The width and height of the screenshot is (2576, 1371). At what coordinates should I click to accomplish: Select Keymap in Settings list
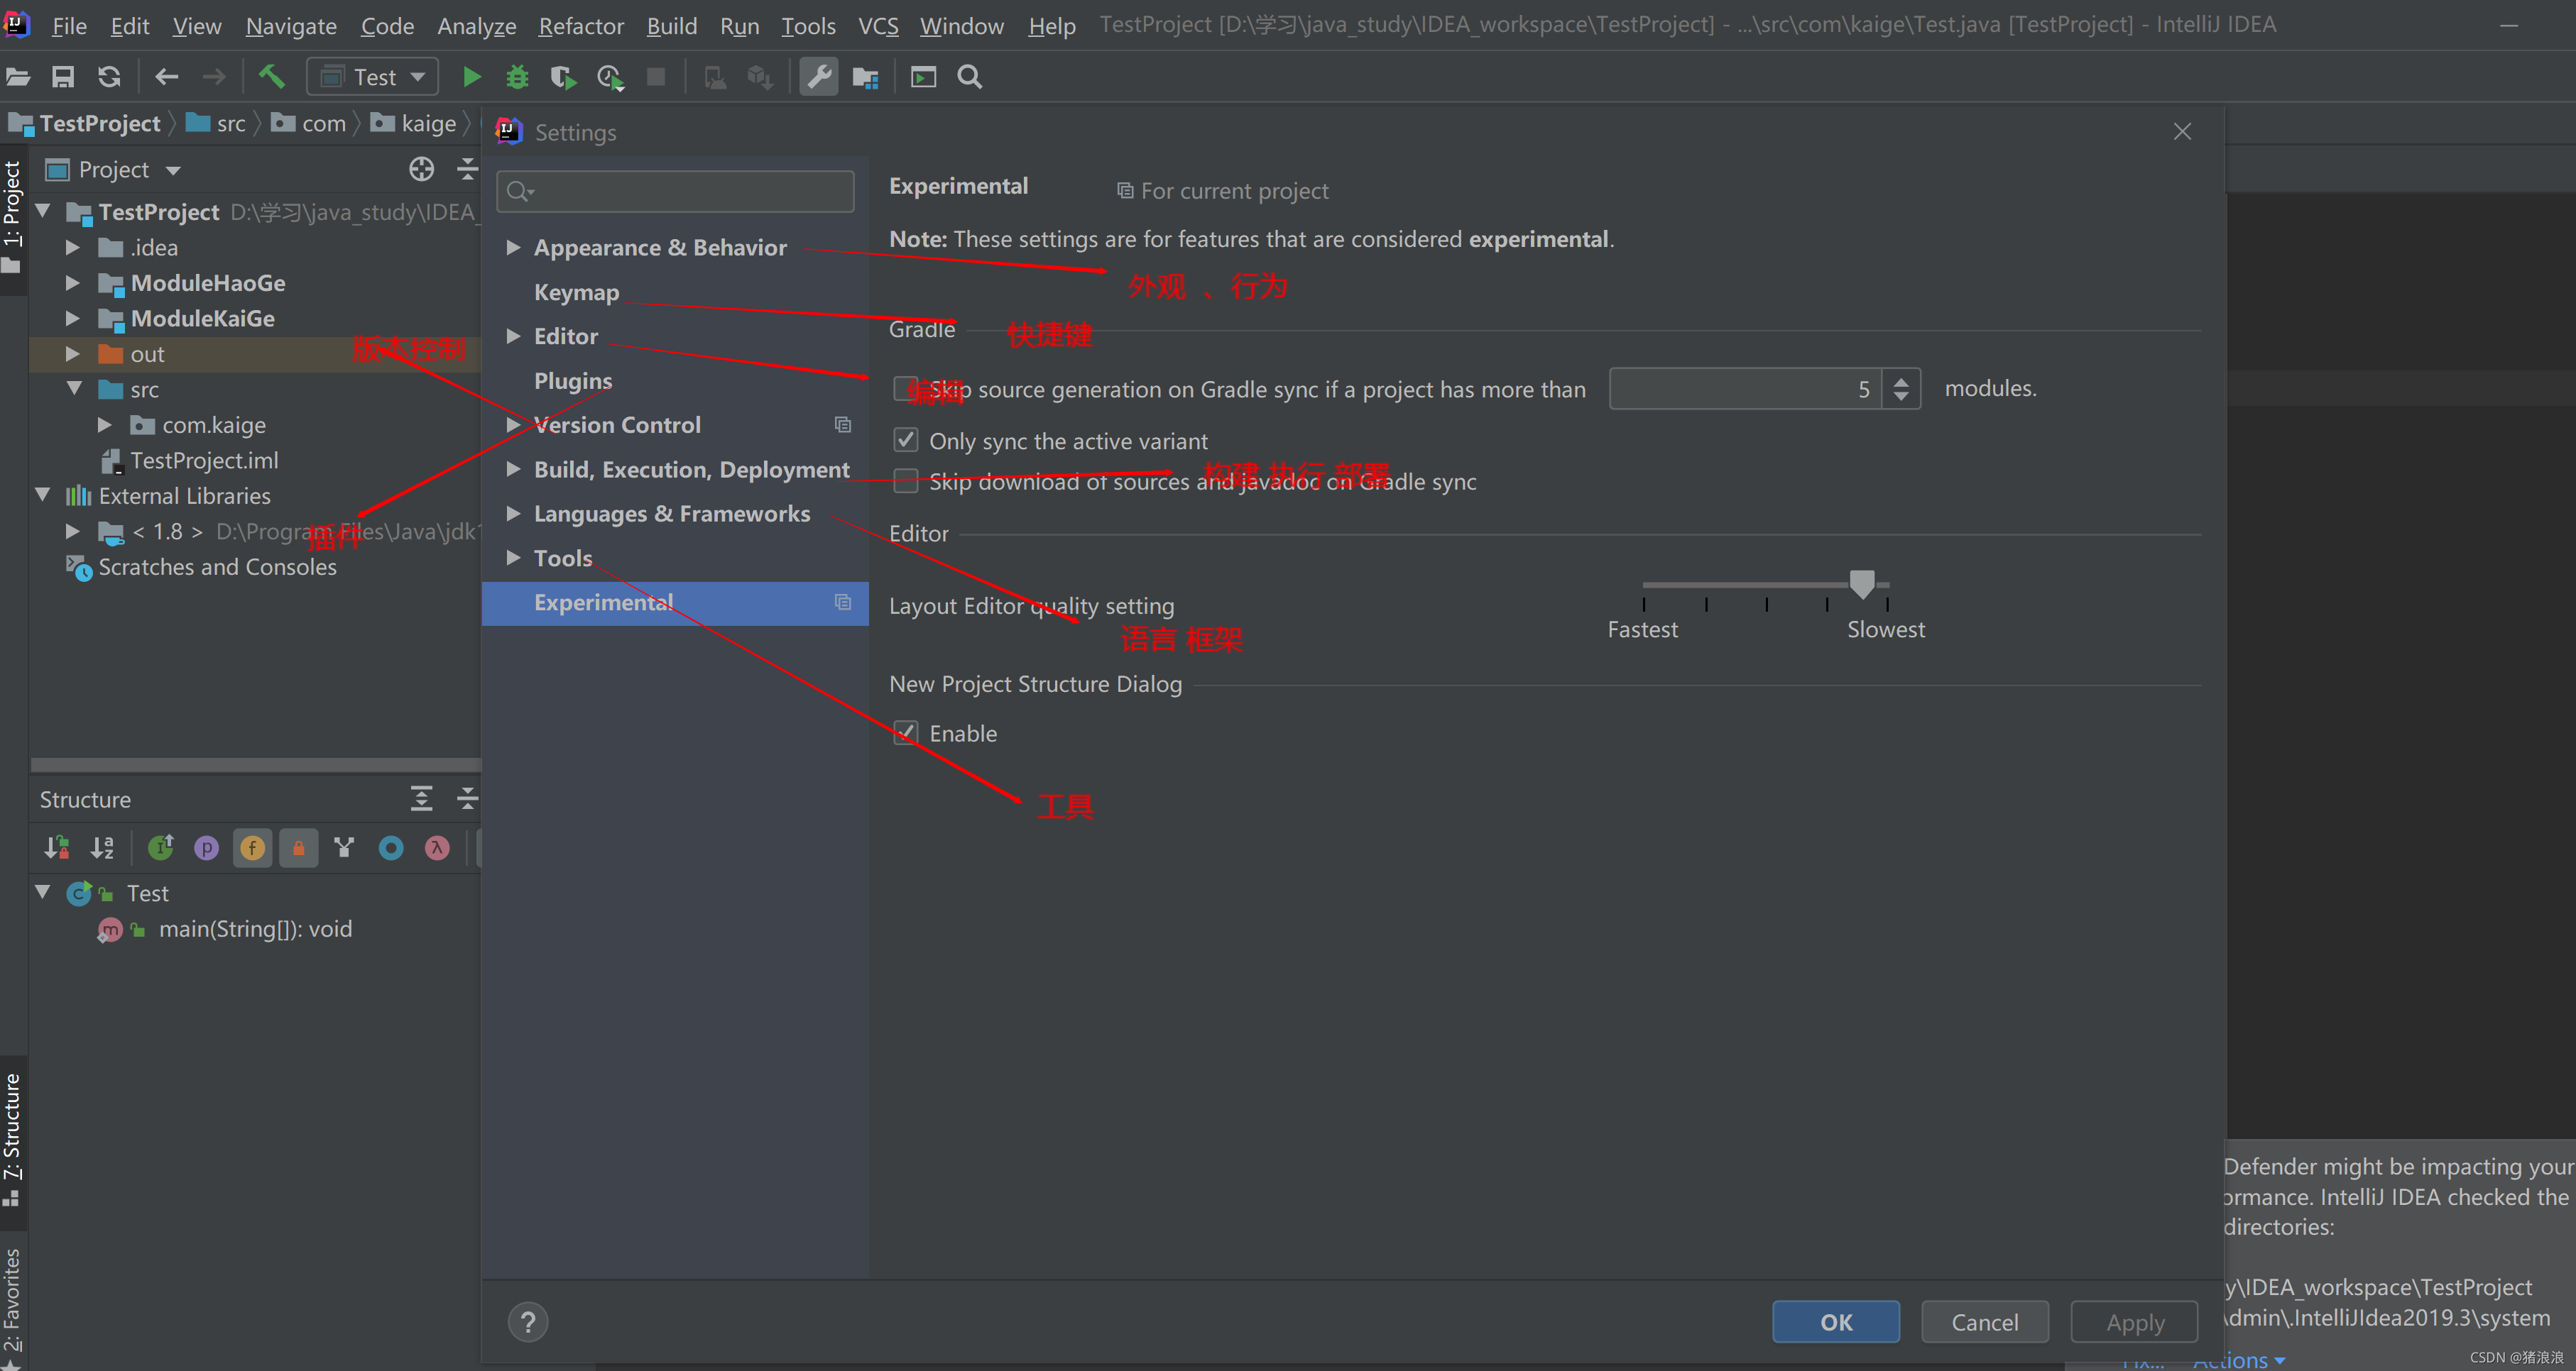pos(576,292)
